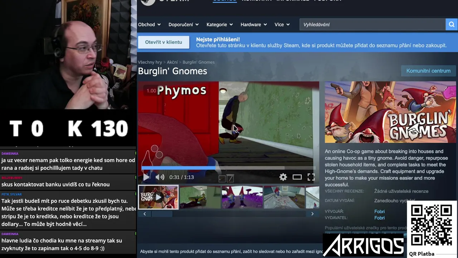Click the Nejste přihlášeni! notice heading
458x258 pixels.
pyautogui.click(x=218, y=39)
